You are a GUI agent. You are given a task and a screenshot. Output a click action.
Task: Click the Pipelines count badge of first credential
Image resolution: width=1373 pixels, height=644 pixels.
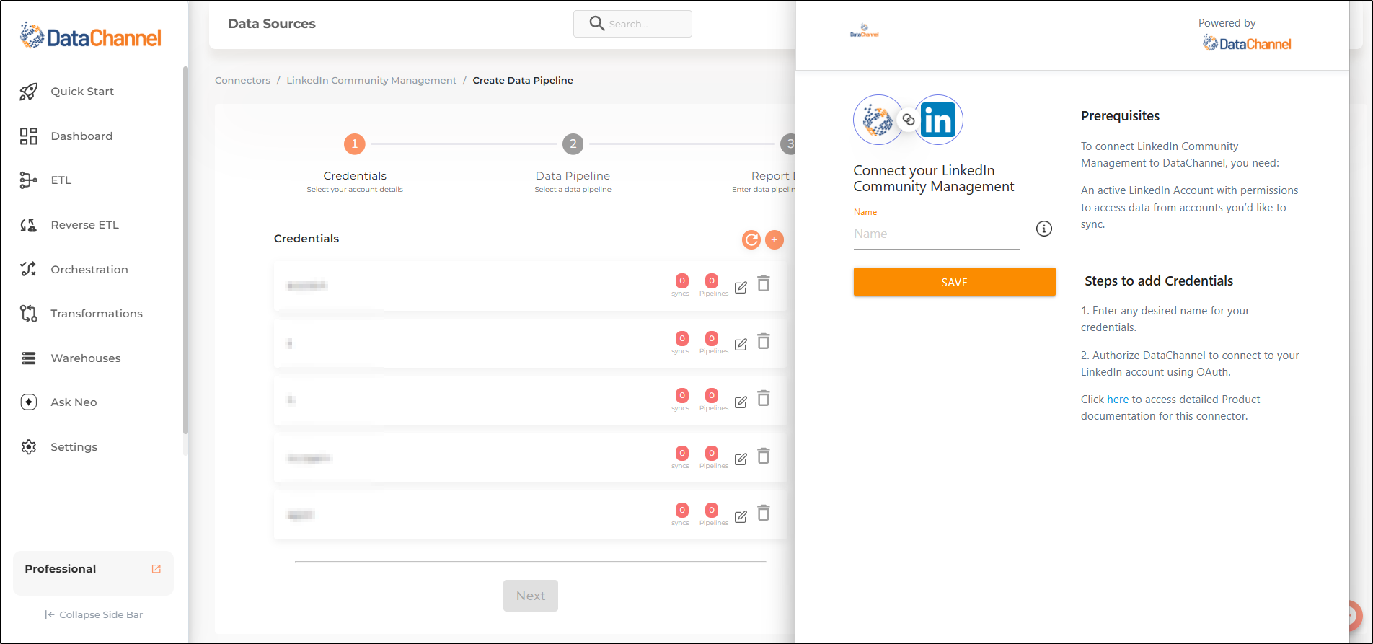point(712,281)
